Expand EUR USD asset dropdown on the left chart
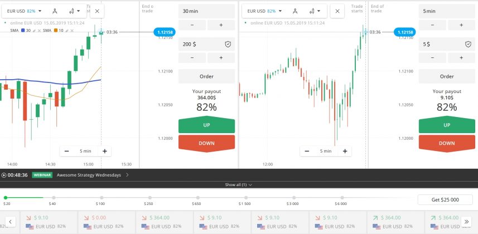478x234 pixels. click(23, 11)
